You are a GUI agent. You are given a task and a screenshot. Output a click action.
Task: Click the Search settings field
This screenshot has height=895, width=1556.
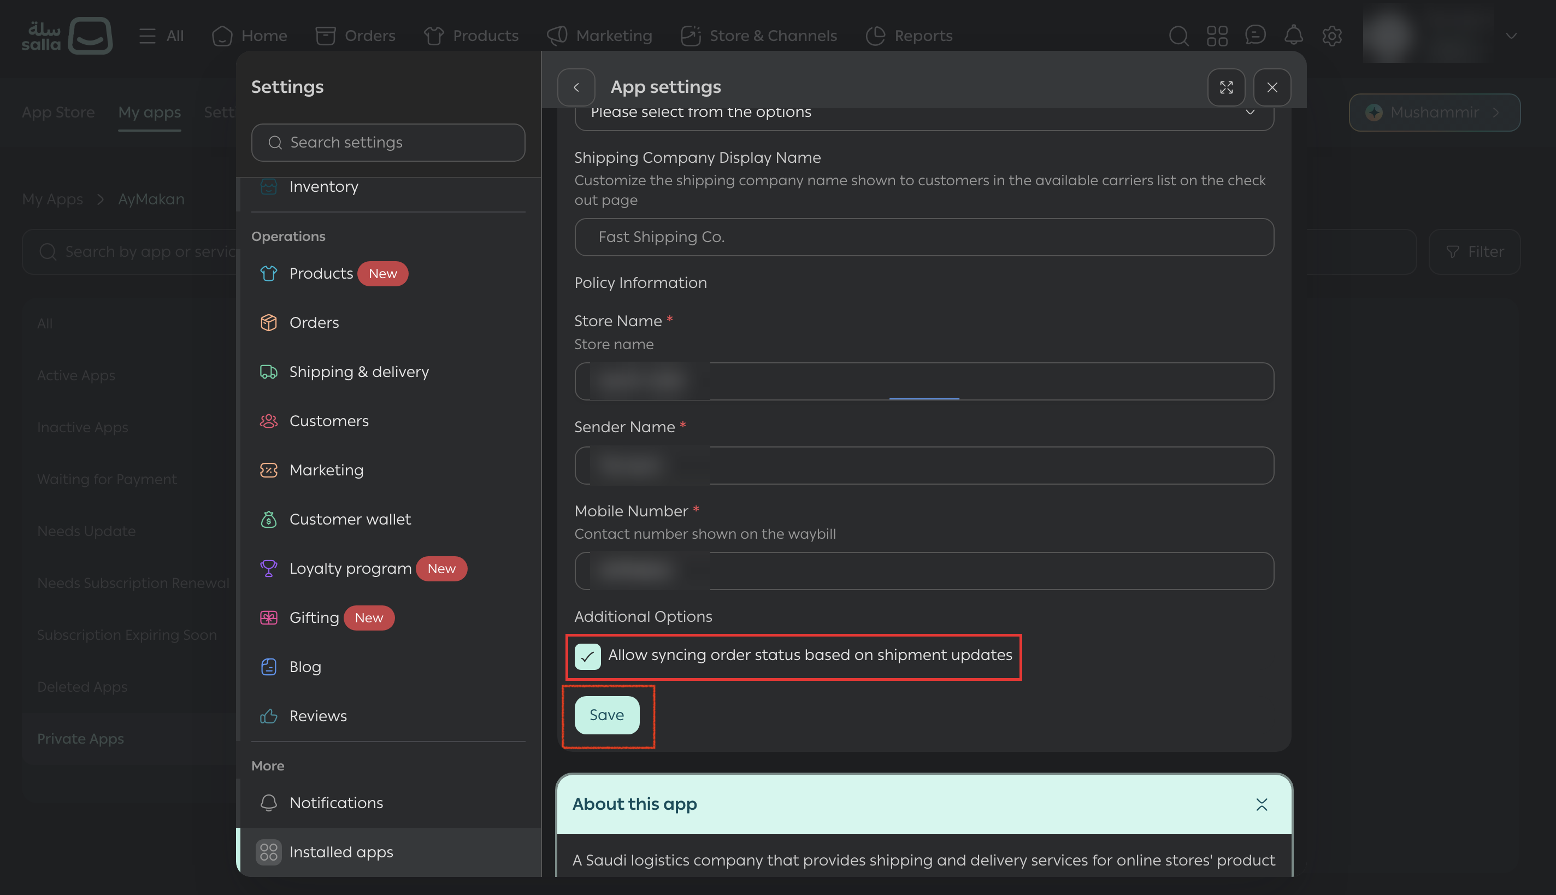[x=388, y=143]
